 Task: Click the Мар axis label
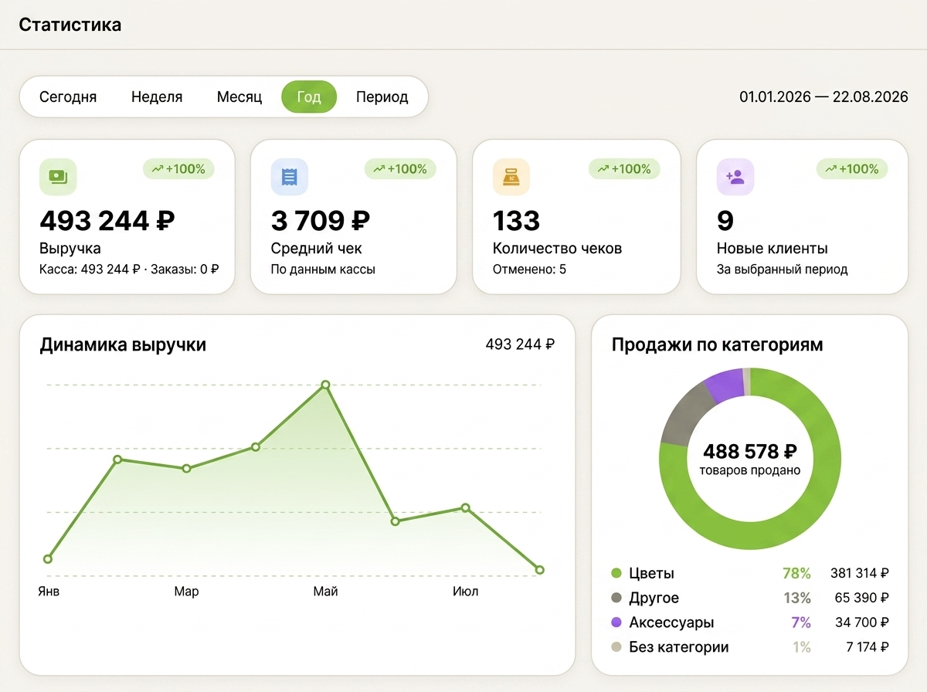point(186,592)
